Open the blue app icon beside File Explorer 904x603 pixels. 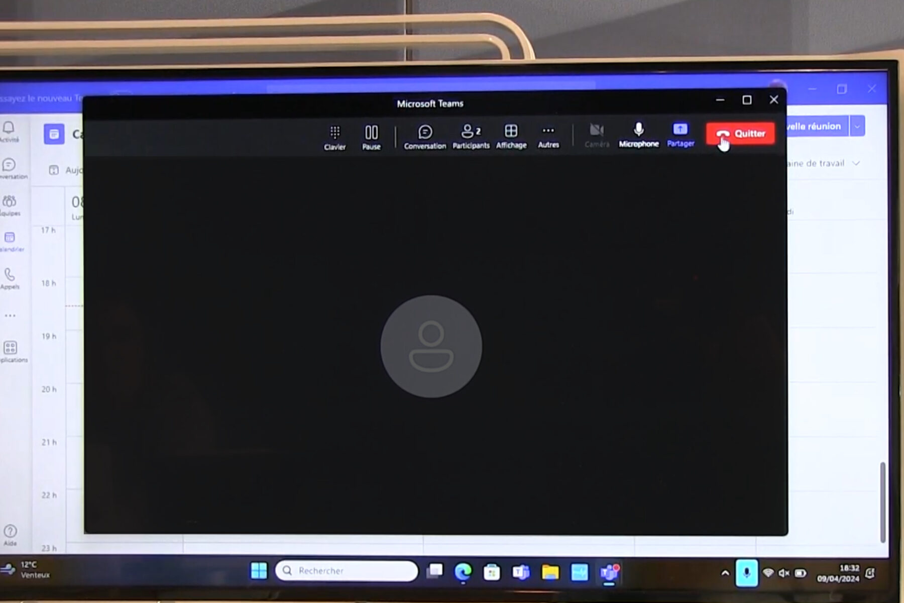579,572
